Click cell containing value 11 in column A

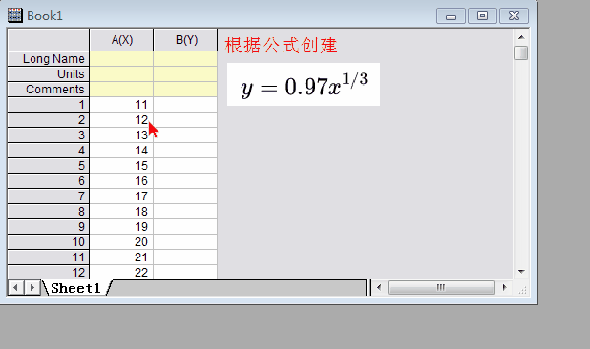click(x=121, y=105)
